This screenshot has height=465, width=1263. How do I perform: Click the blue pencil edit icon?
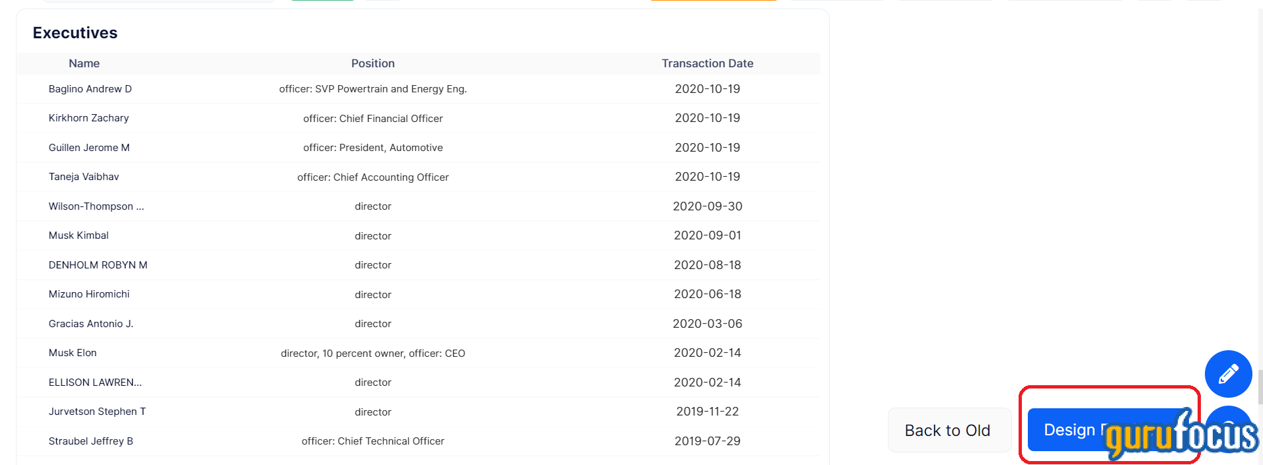coord(1228,374)
